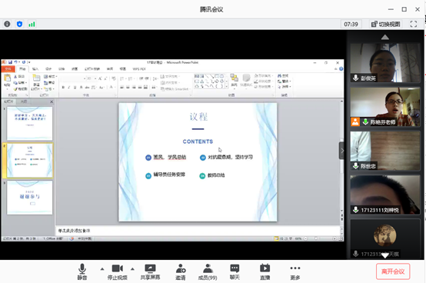
Task: Select 陈艳芬老师 participant video tile
Action: 385,107
